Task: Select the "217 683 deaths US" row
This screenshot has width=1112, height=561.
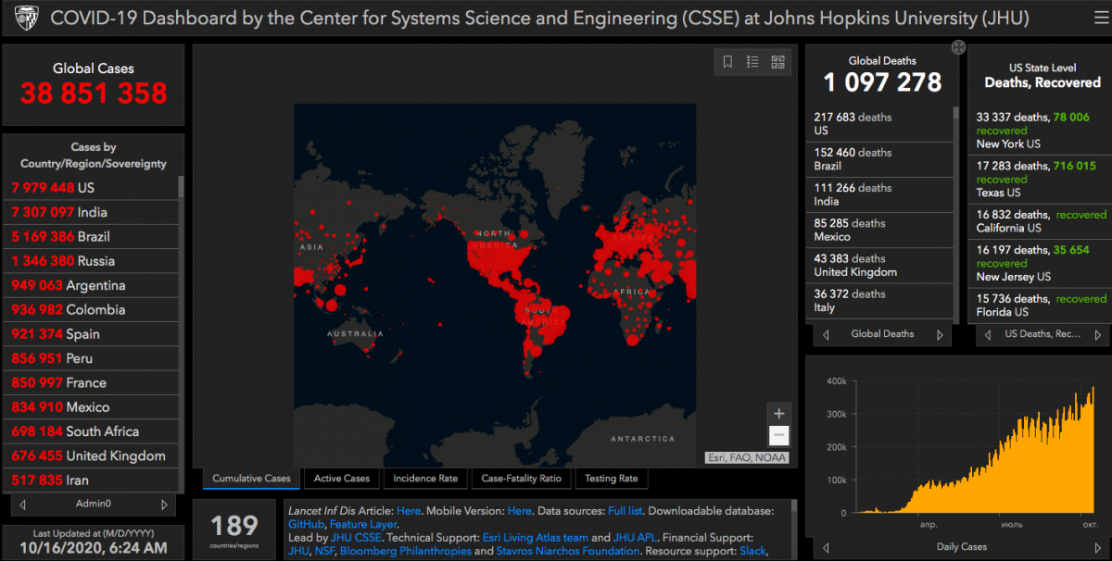Action: point(879,124)
